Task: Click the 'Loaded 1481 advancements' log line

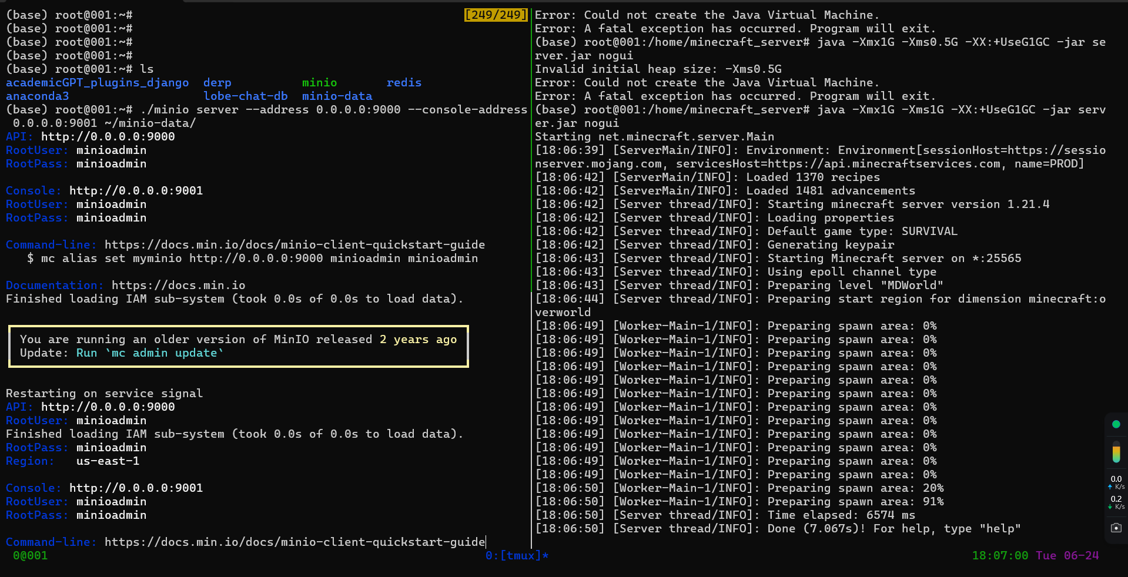Action: click(725, 190)
